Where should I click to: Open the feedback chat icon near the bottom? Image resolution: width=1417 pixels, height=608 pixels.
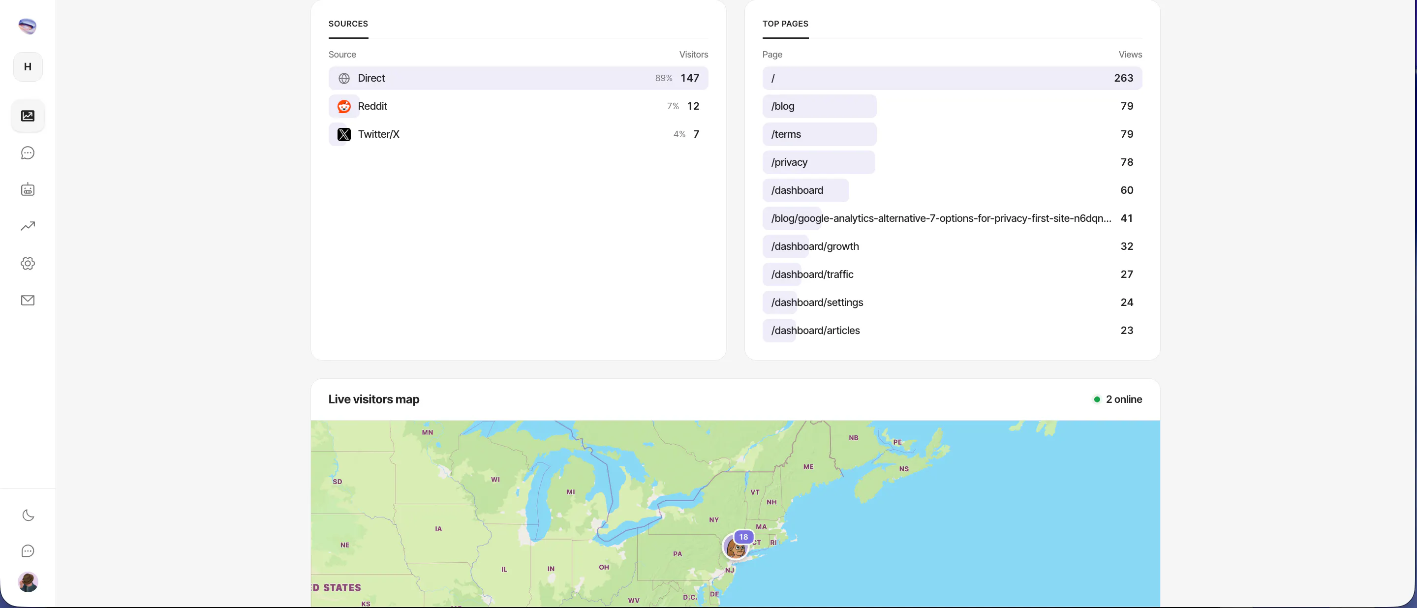(28, 551)
